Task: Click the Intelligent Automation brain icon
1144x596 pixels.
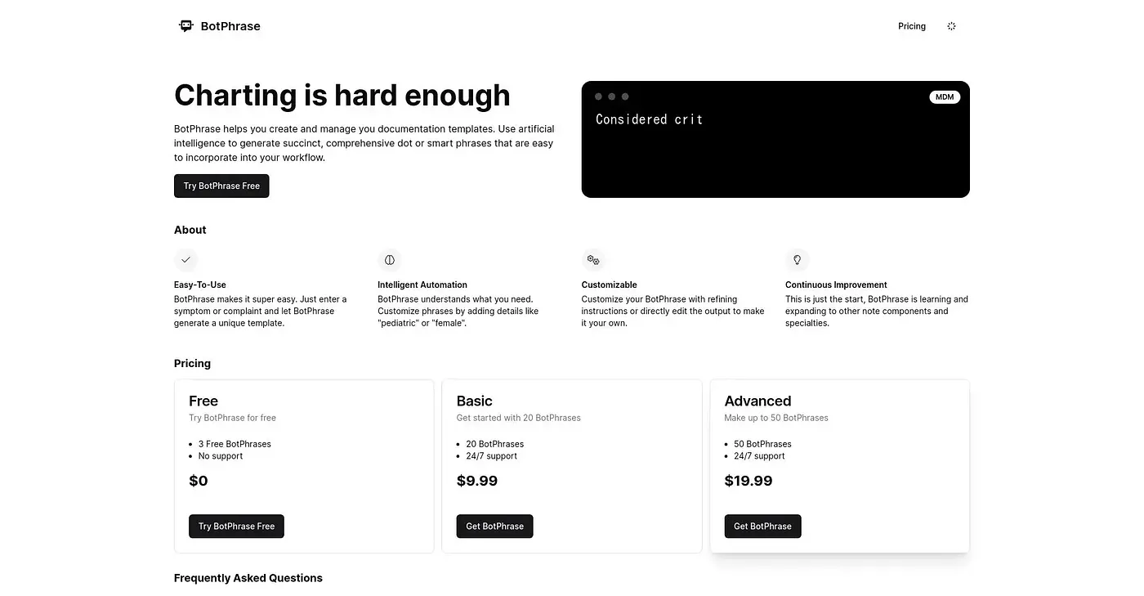Action: pos(390,260)
